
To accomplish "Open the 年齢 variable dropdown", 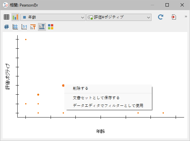I will pos(53,17).
